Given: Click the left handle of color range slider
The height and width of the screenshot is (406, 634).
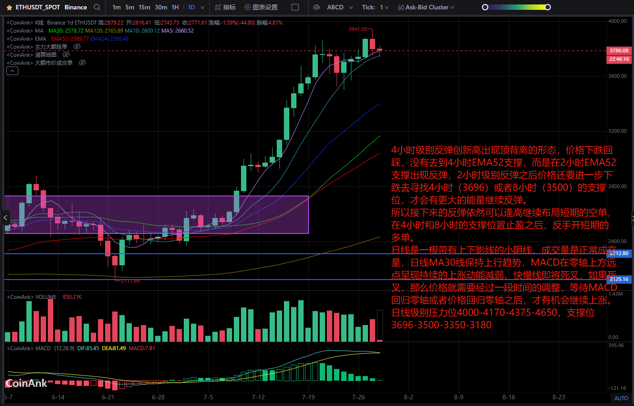Looking at the screenshot, I should (x=485, y=7).
